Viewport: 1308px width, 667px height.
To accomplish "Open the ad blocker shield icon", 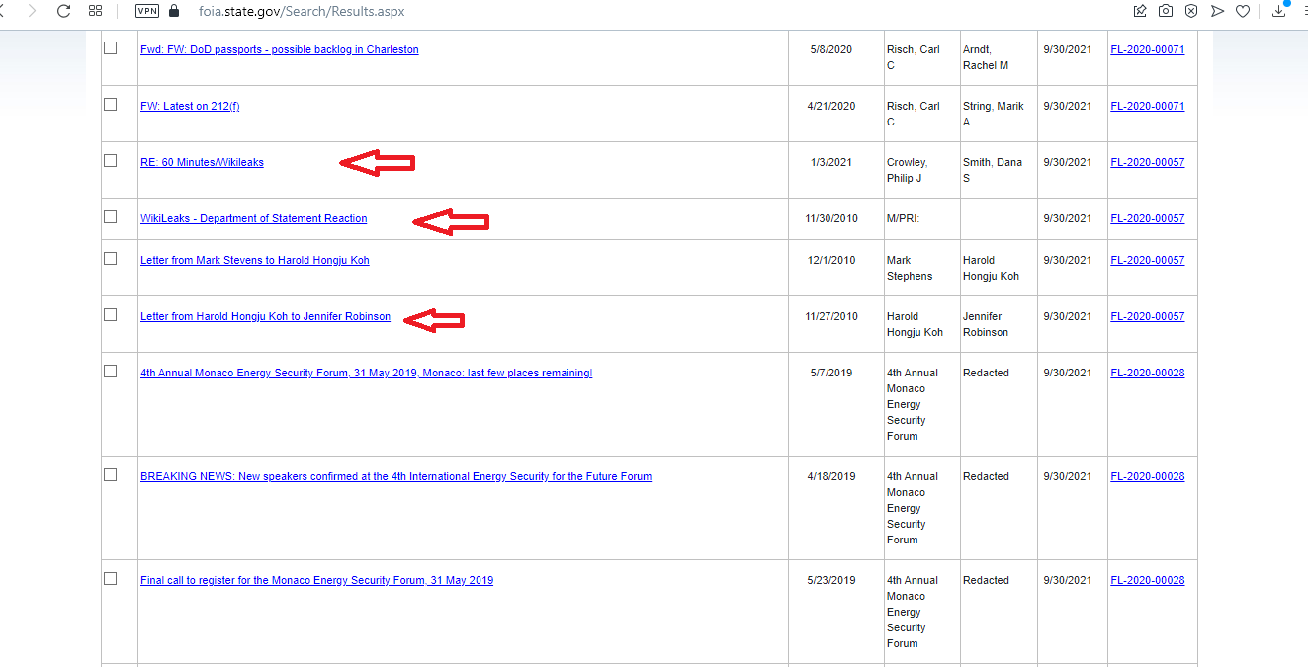I will [1191, 11].
